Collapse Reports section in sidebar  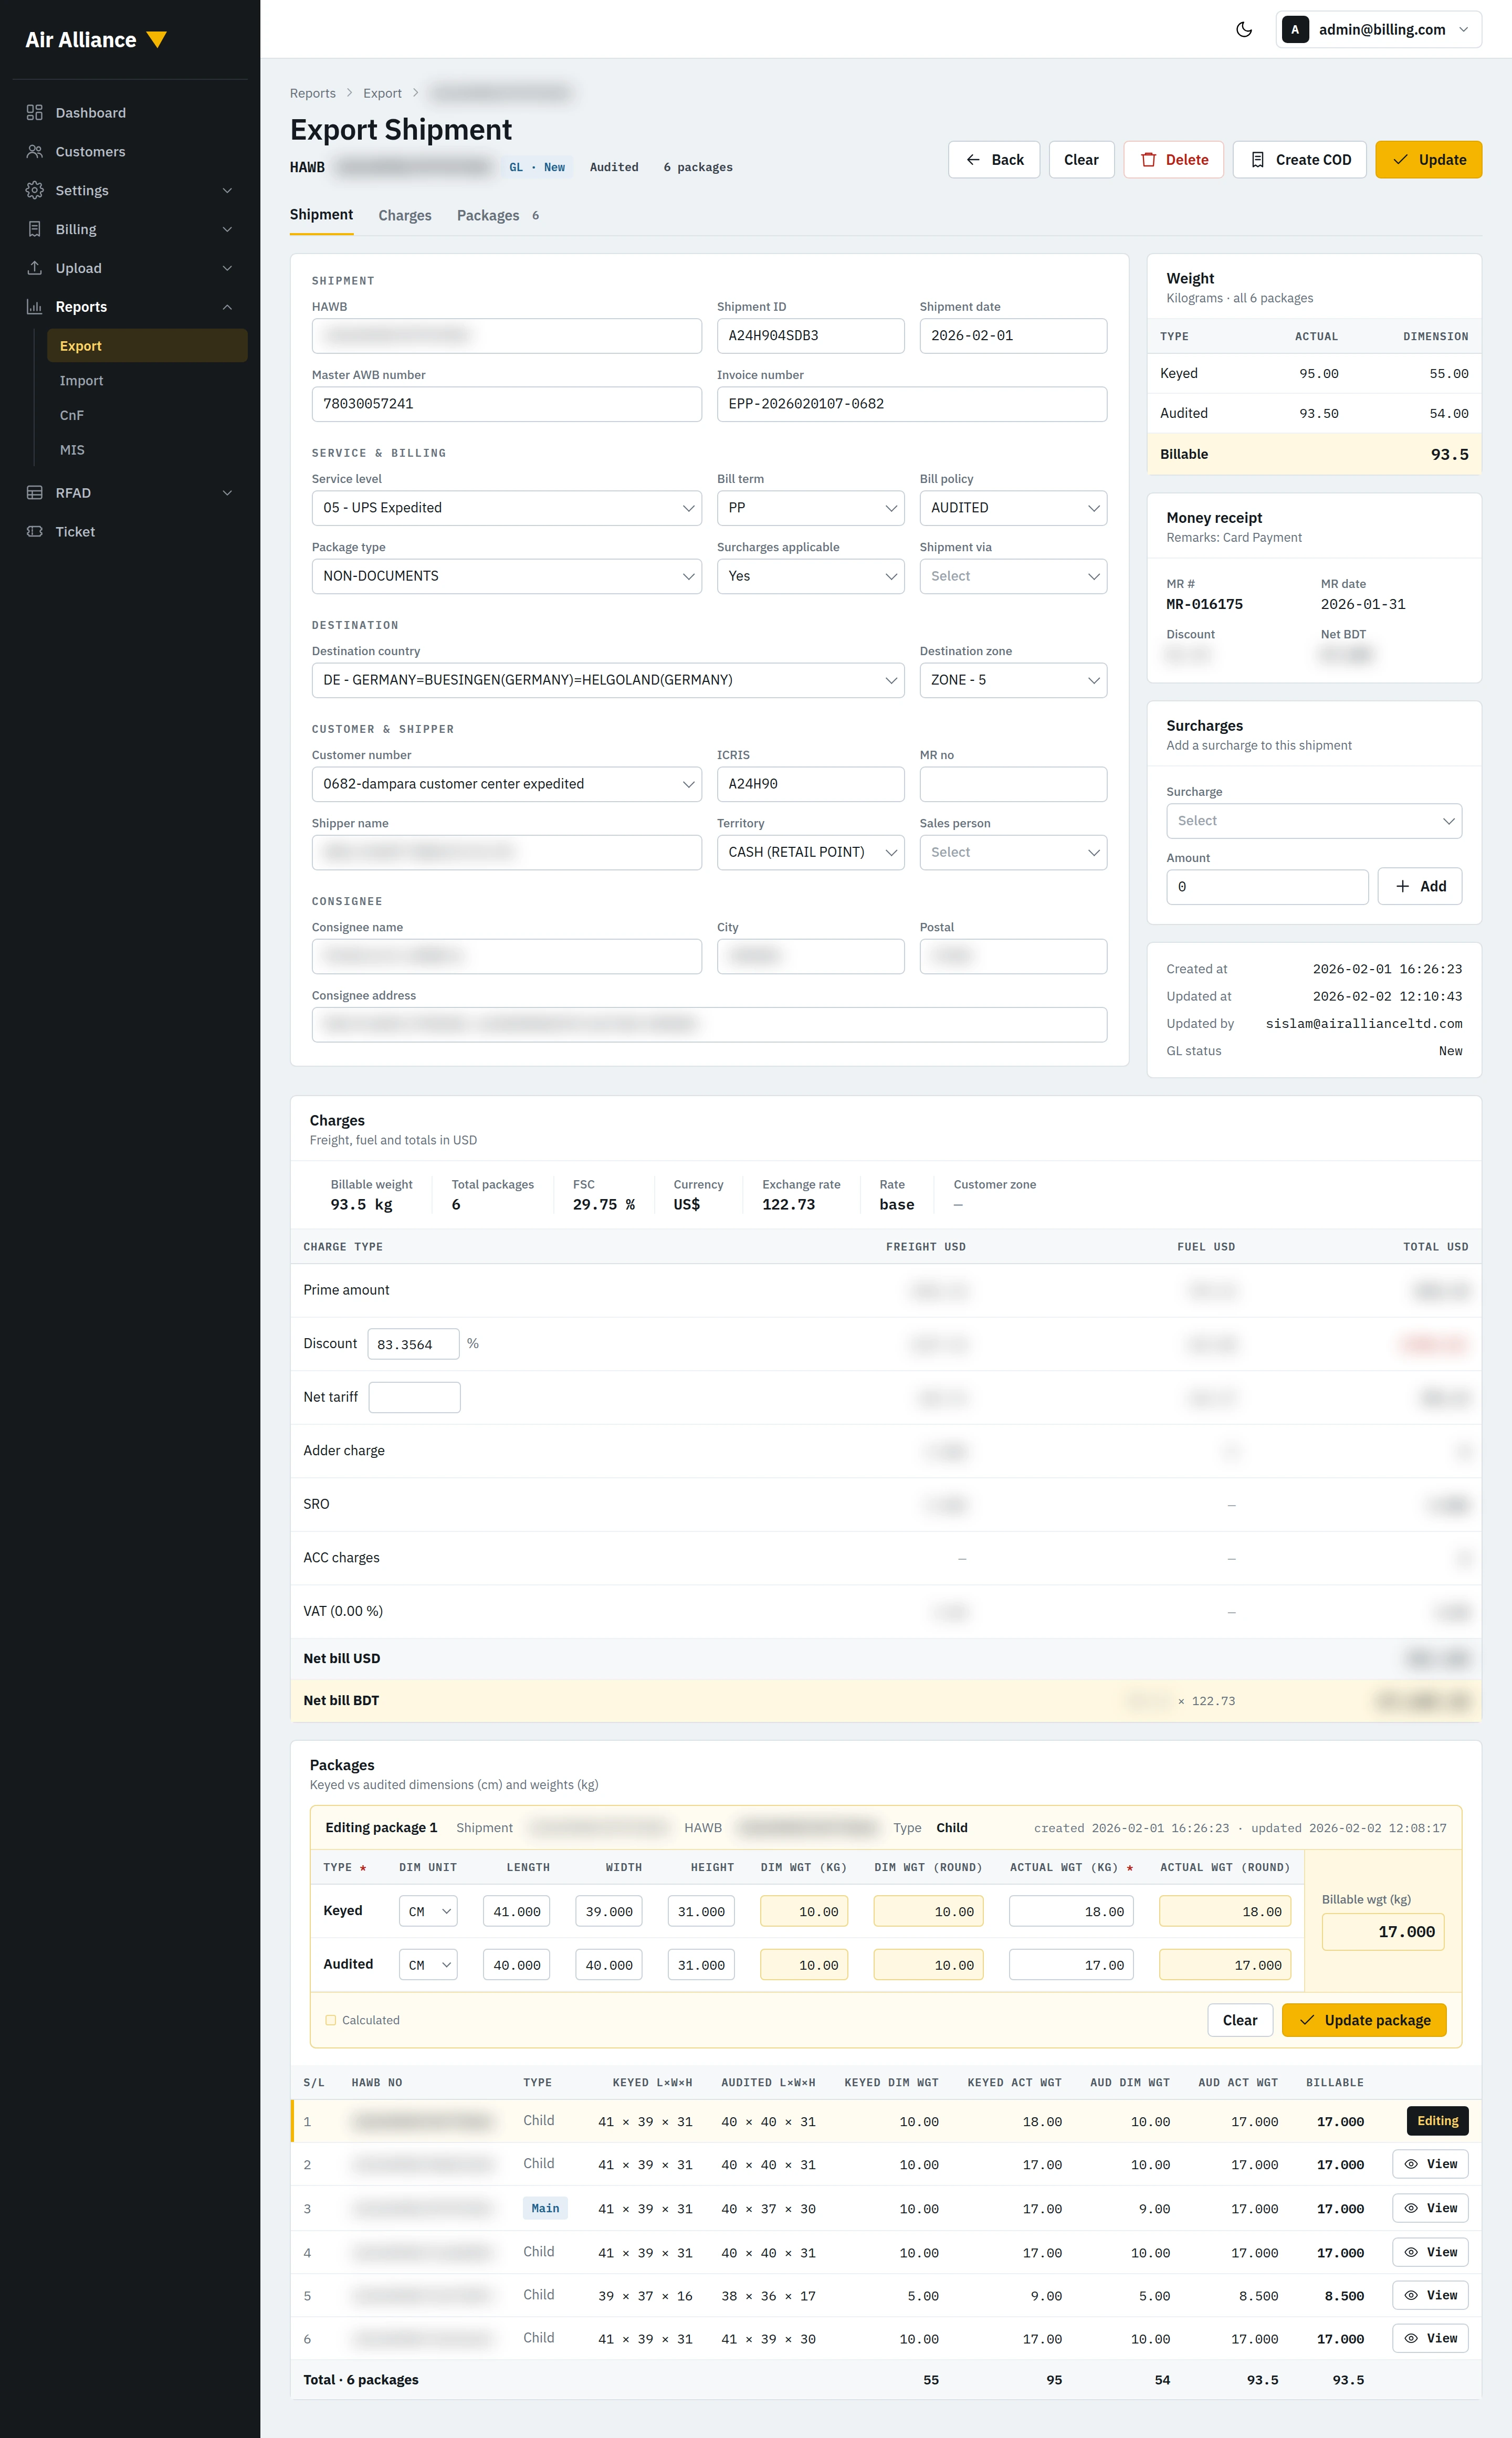tap(227, 307)
